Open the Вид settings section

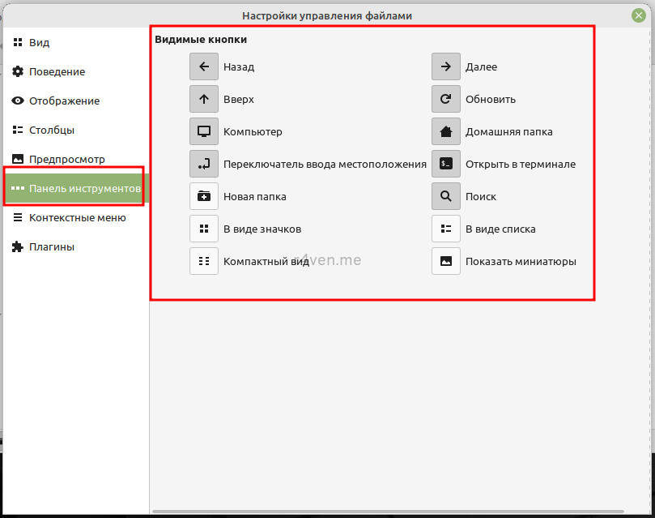pos(39,42)
